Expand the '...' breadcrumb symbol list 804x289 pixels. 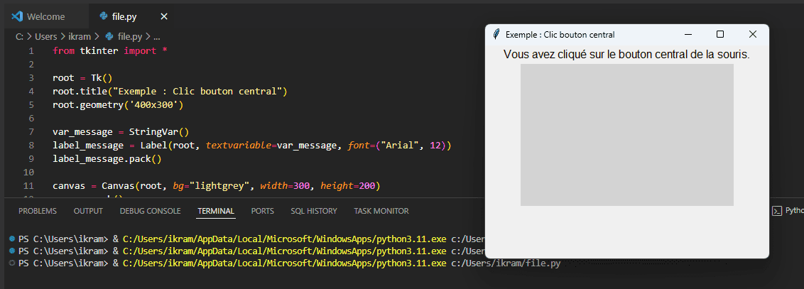point(157,36)
